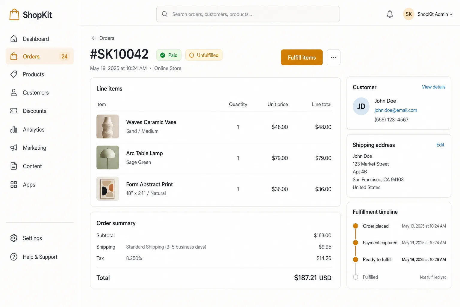Click the Content document icon
The image size is (460, 307).
point(14,166)
